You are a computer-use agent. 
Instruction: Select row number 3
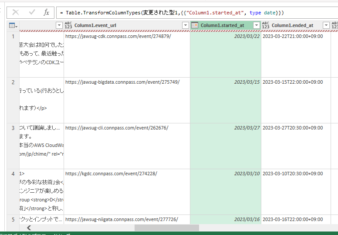tap(13, 146)
